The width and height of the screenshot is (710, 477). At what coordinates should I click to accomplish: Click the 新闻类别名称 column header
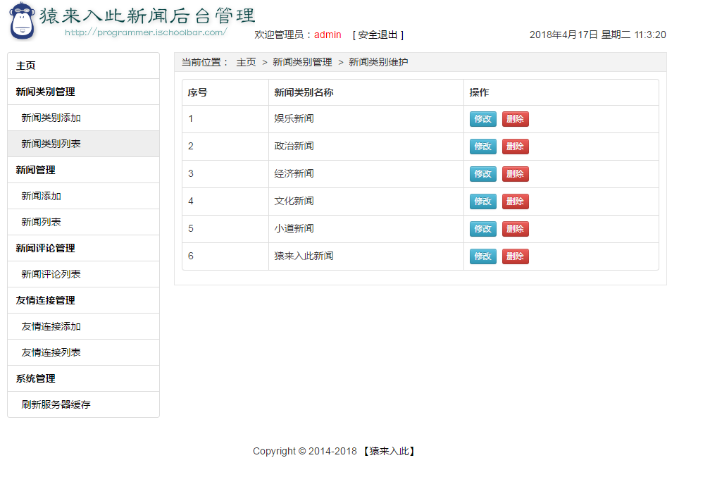coord(366,92)
